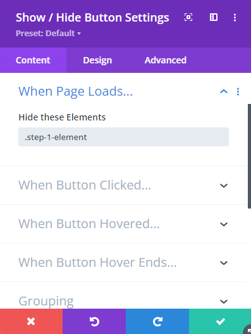Screen dimensions: 251x334
Task: Collapse the When Page Loads section
Action: pos(224,92)
